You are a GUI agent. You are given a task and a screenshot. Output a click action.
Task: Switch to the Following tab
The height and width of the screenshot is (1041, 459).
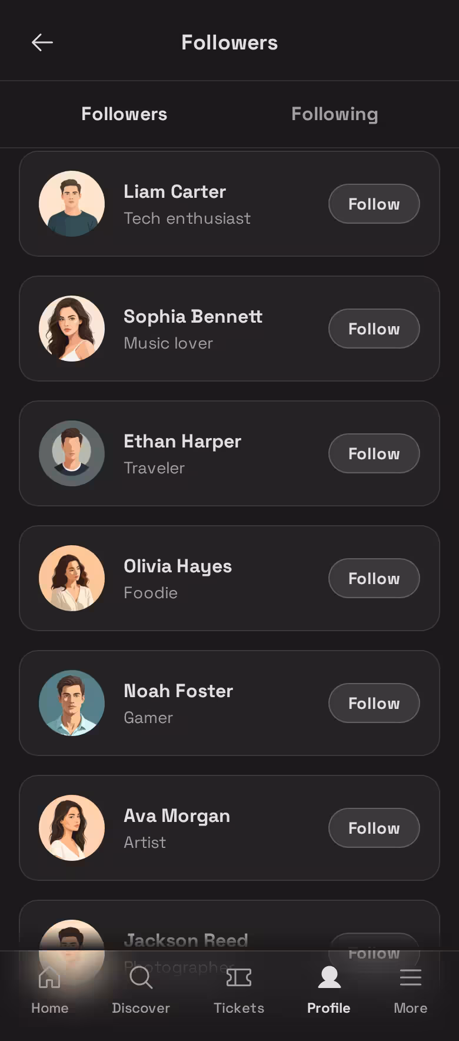coord(334,114)
